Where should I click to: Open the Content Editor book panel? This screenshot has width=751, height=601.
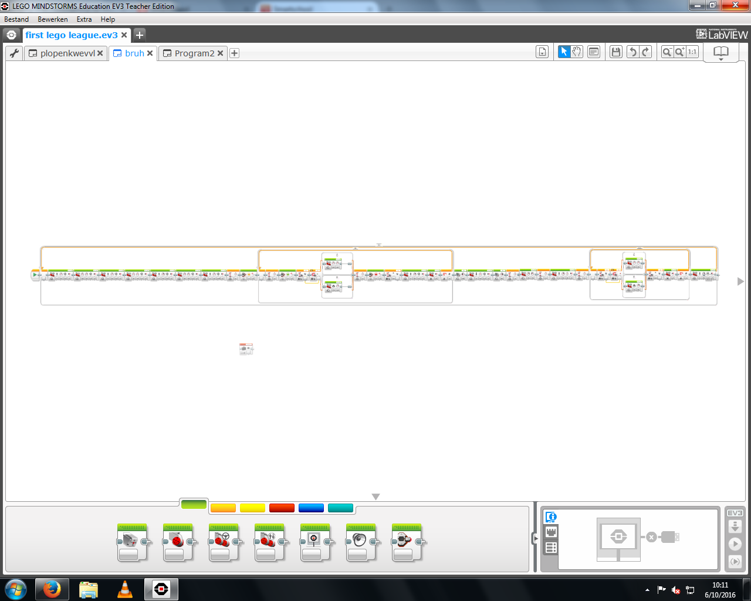[x=720, y=53]
